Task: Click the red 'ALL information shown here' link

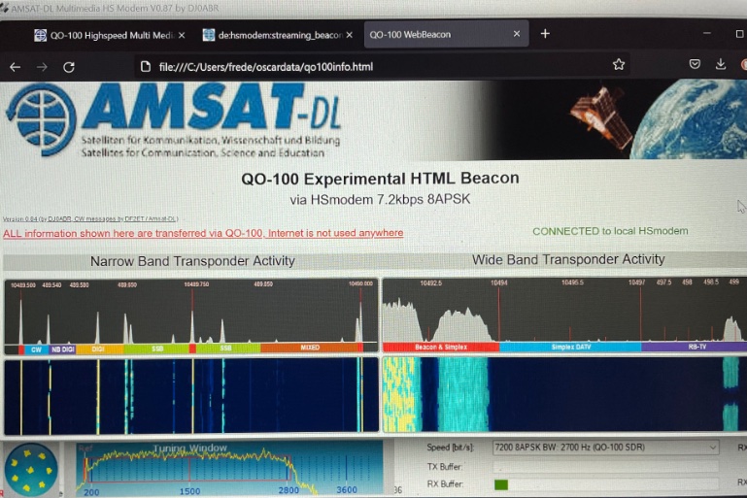Action: point(203,233)
